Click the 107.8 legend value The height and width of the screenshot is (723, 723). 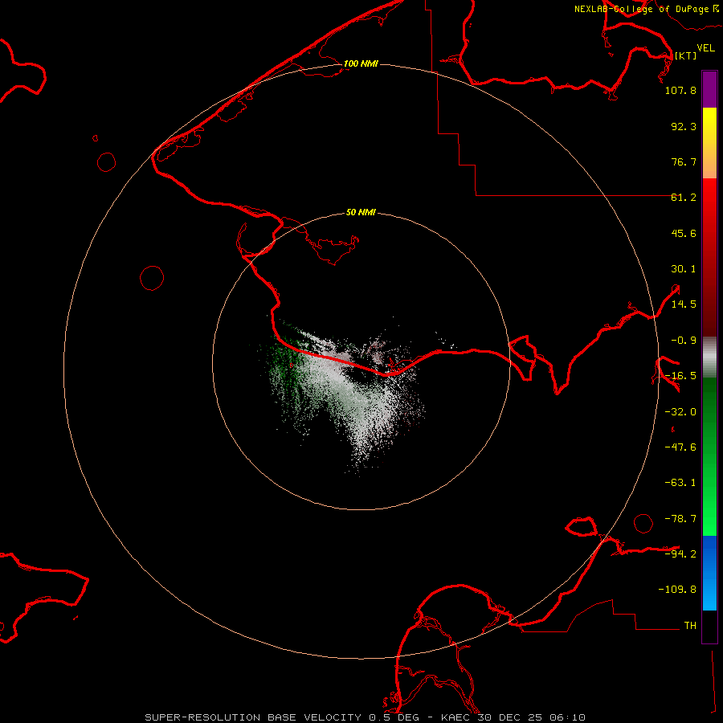tap(680, 90)
